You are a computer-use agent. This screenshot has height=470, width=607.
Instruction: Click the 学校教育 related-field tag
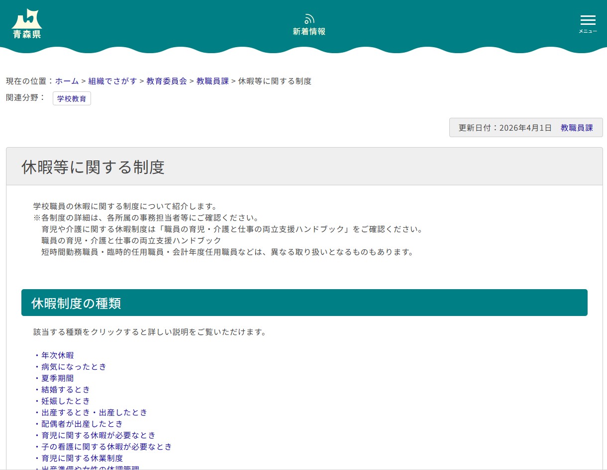pyautogui.click(x=72, y=98)
